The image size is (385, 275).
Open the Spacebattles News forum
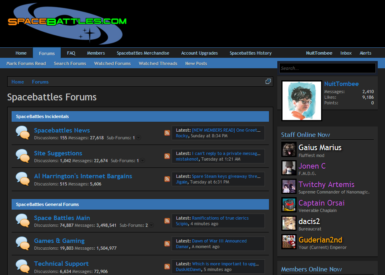tap(62, 130)
